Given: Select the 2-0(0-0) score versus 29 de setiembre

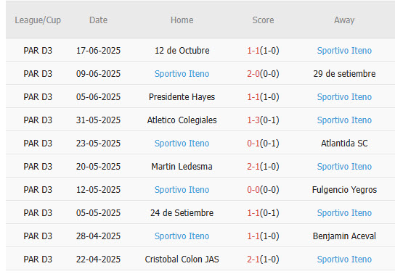Looking at the screenshot, I should [263, 74].
